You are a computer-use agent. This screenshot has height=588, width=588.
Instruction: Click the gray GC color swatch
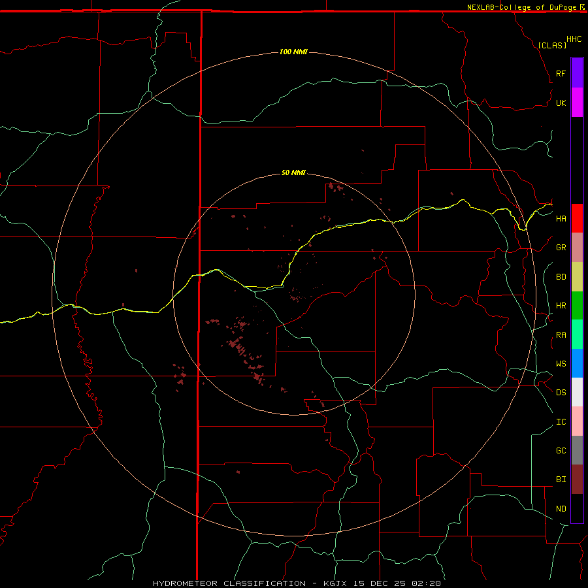click(x=577, y=450)
